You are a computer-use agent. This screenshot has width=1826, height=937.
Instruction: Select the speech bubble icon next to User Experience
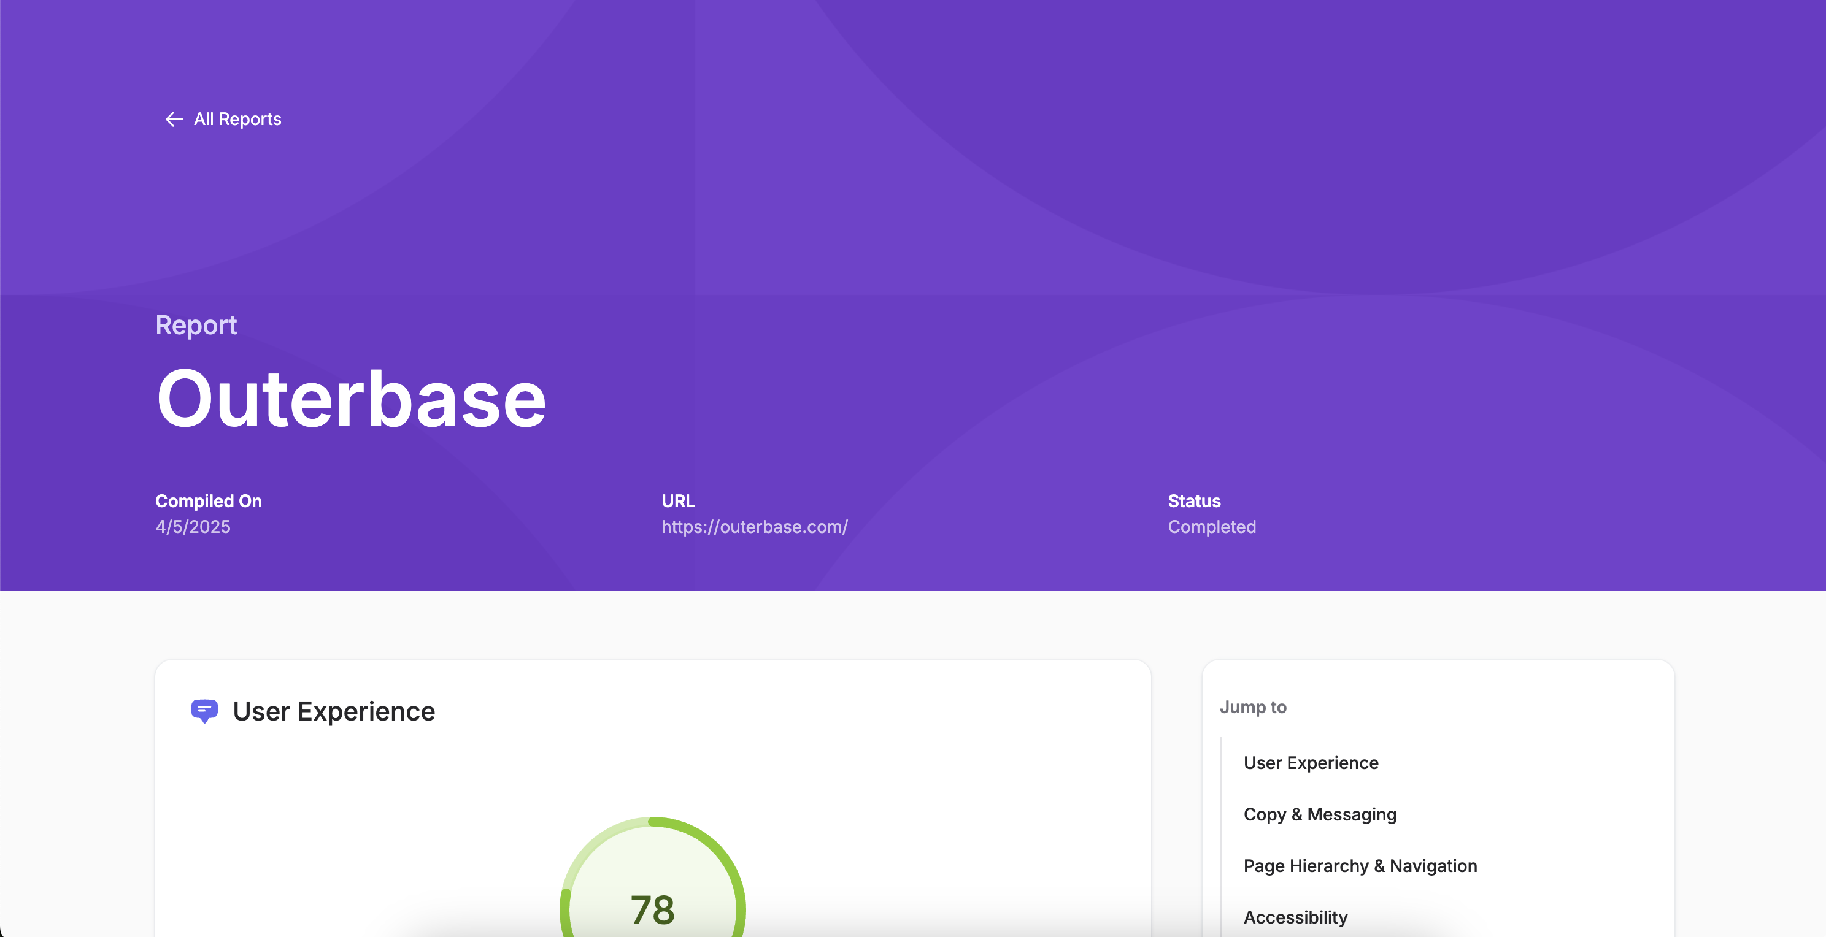[x=204, y=711]
